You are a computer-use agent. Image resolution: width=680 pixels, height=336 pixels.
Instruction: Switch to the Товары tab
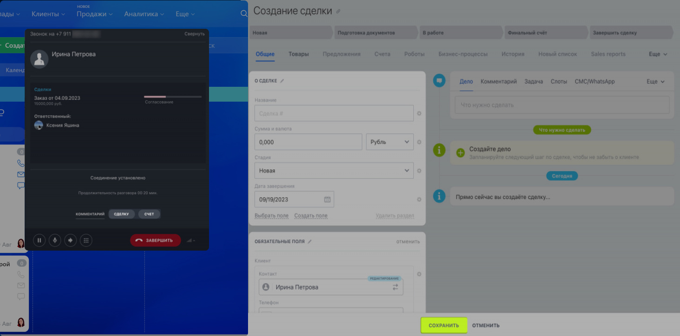(x=298, y=54)
